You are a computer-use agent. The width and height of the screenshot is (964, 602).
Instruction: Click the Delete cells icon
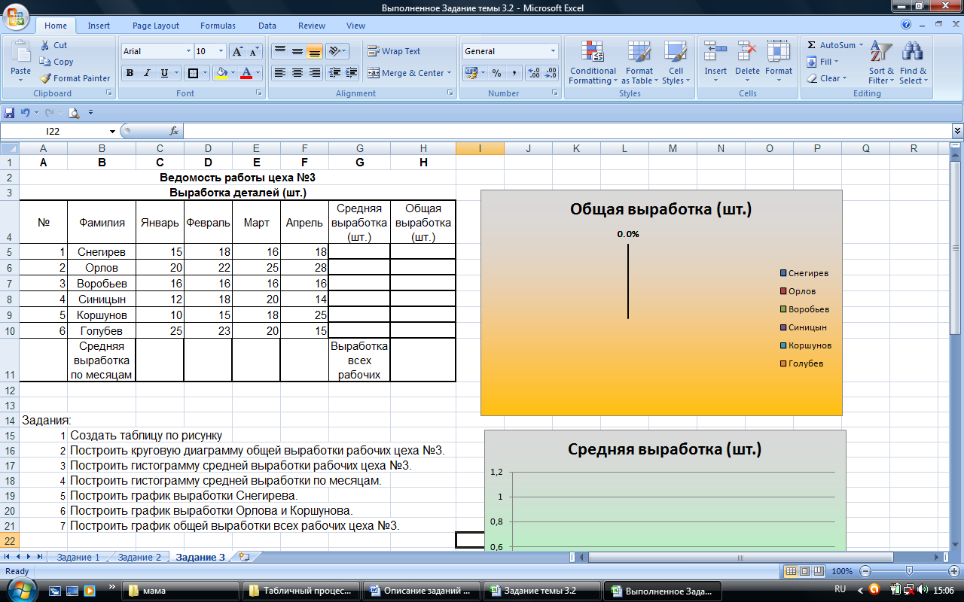click(x=747, y=51)
